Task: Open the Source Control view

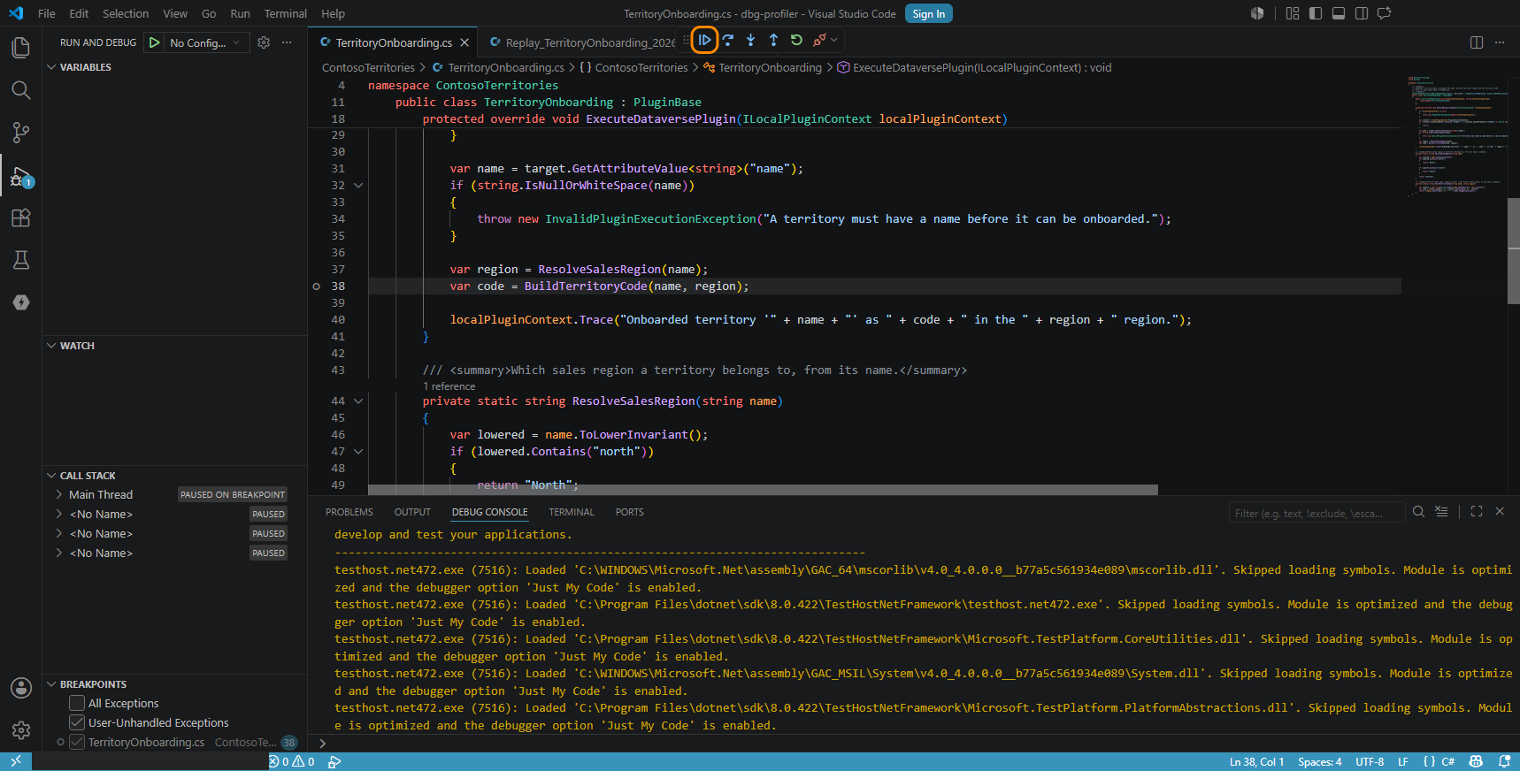Action: click(x=21, y=132)
